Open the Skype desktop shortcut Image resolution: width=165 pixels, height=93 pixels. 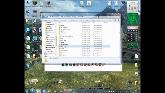[x=28, y=30]
